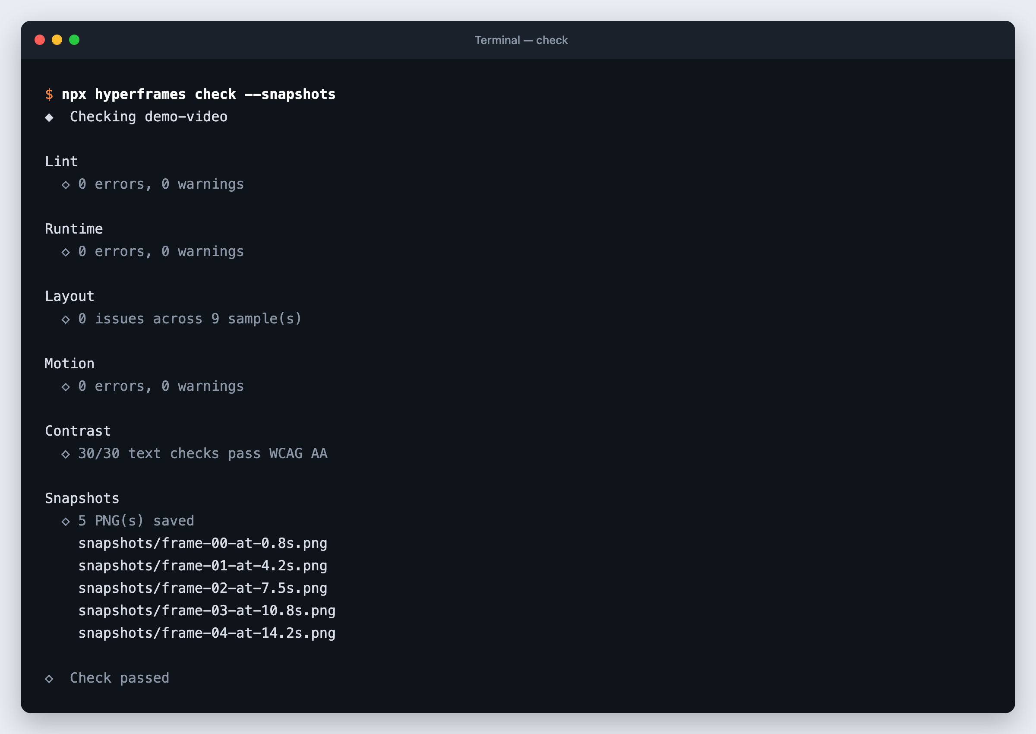The width and height of the screenshot is (1036, 734).
Task: Click the diamond bullet under Lint
Action: point(66,185)
